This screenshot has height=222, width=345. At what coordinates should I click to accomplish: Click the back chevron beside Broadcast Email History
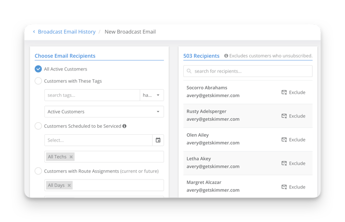[x=34, y=32]
